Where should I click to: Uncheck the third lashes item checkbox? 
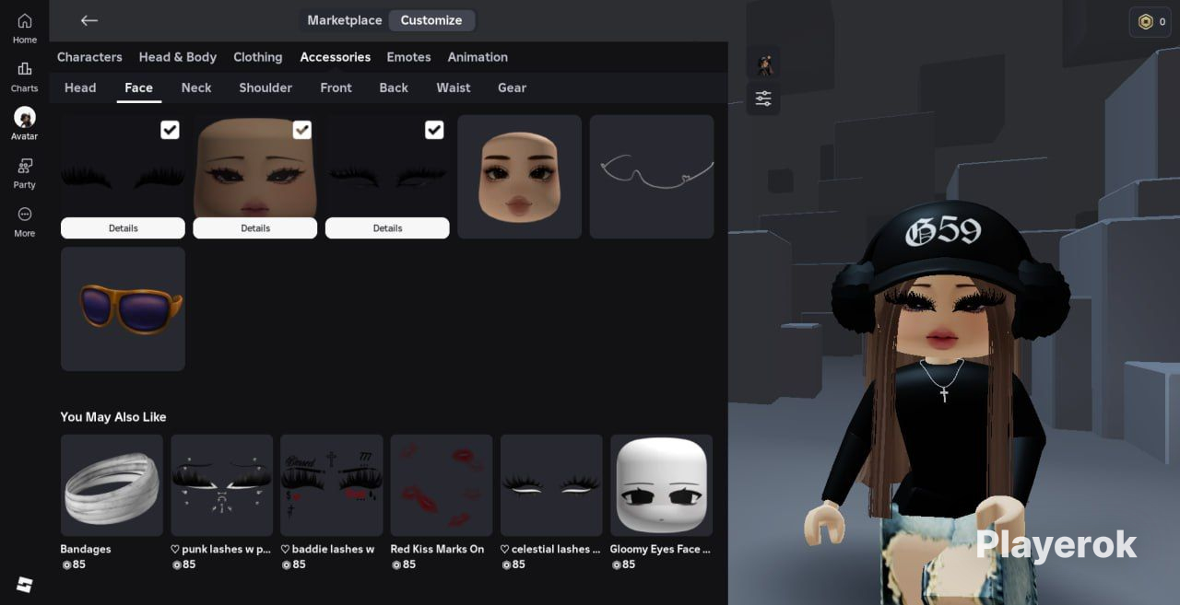[x=434, y=130]
